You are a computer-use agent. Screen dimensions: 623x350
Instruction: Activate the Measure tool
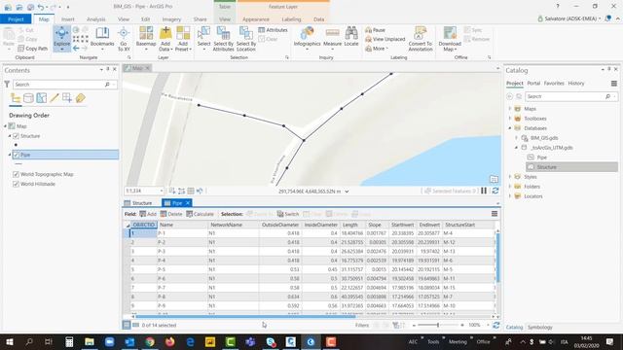point(332,38)
